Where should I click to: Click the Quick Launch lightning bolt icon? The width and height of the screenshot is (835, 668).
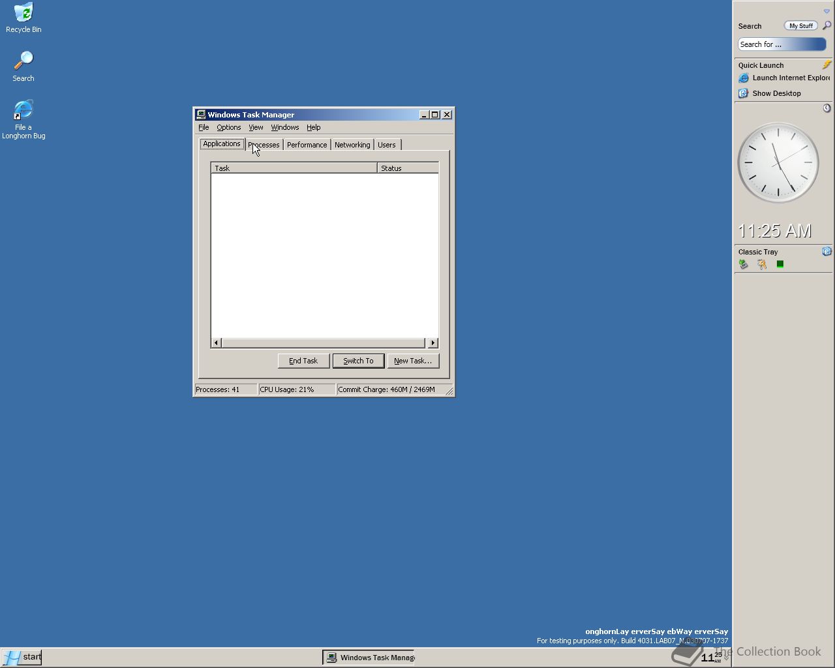pyautogui.click(x=827, y=65)
